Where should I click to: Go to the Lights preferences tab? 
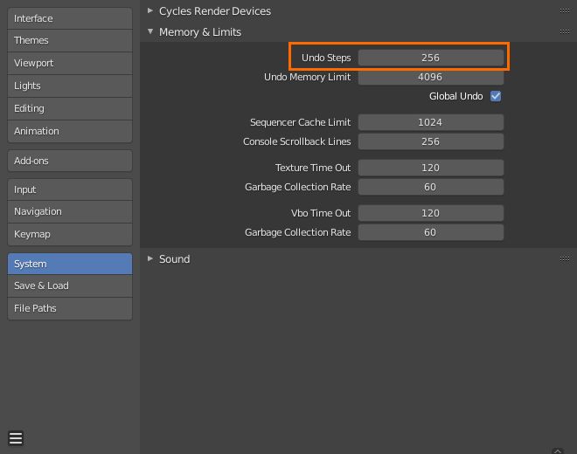(x=70, y=86)
